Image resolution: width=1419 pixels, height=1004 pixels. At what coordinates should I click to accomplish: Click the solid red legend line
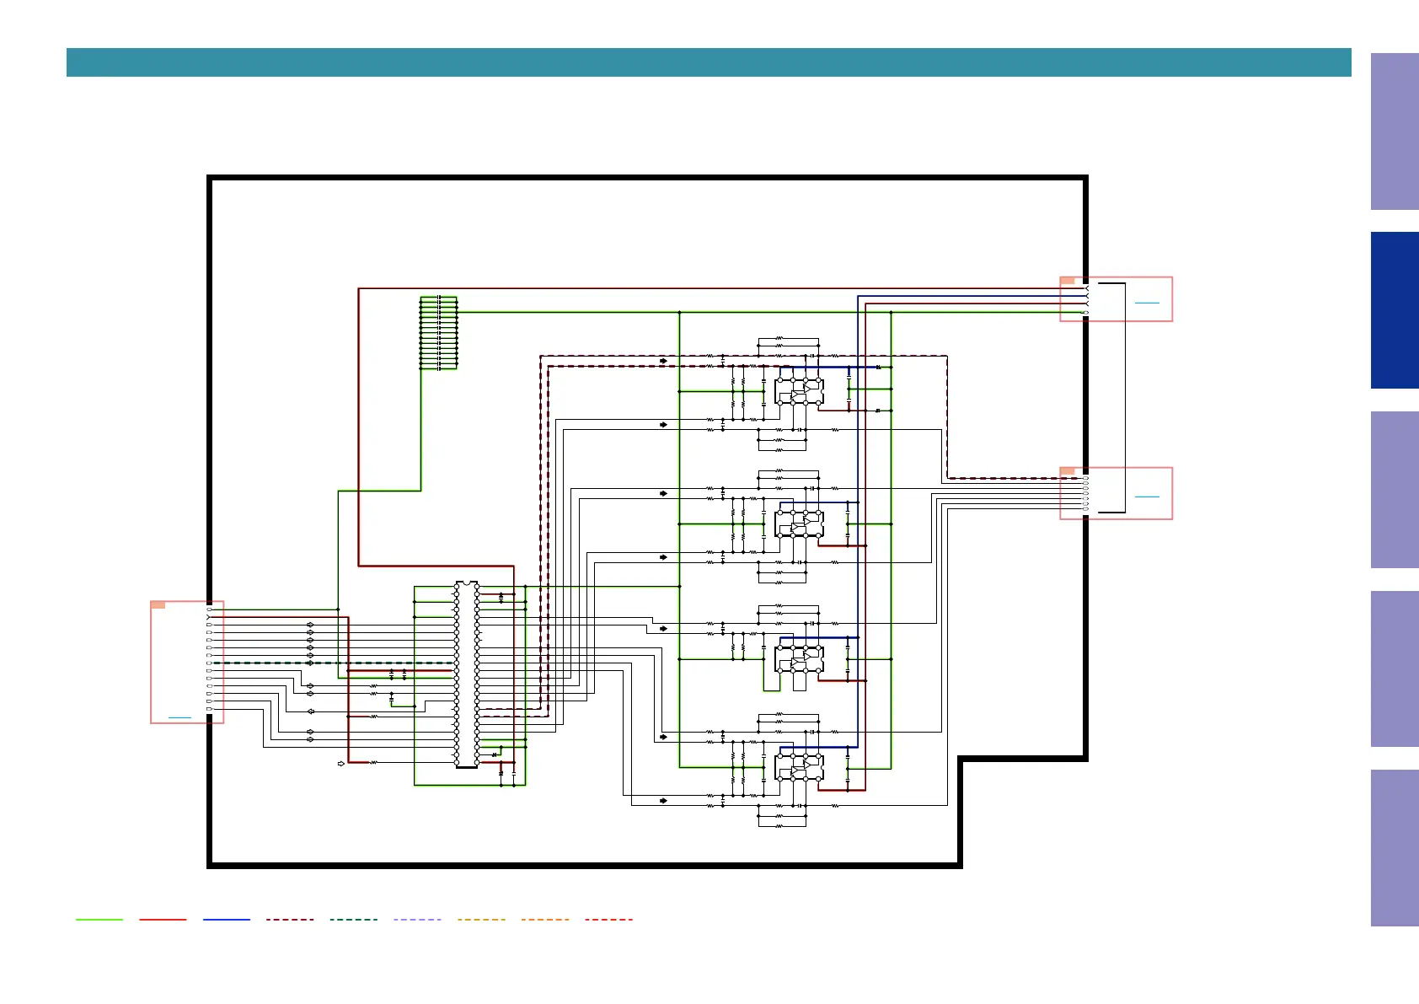tap(163, 920)
